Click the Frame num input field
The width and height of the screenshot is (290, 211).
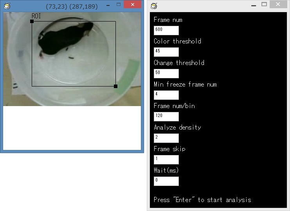pyautogui.click(x=166, y=30)
